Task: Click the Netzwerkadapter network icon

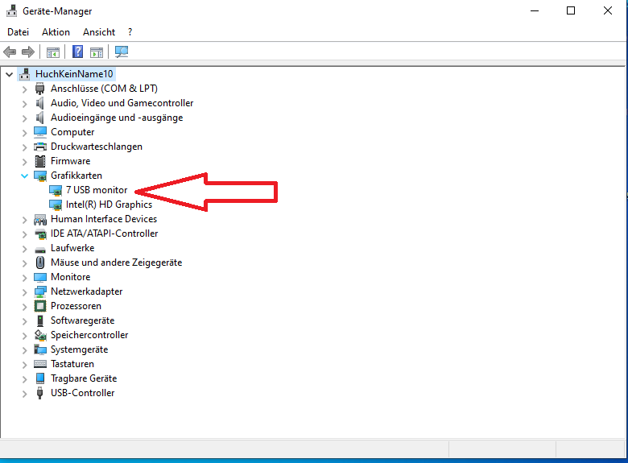Action: click(40, 292)
